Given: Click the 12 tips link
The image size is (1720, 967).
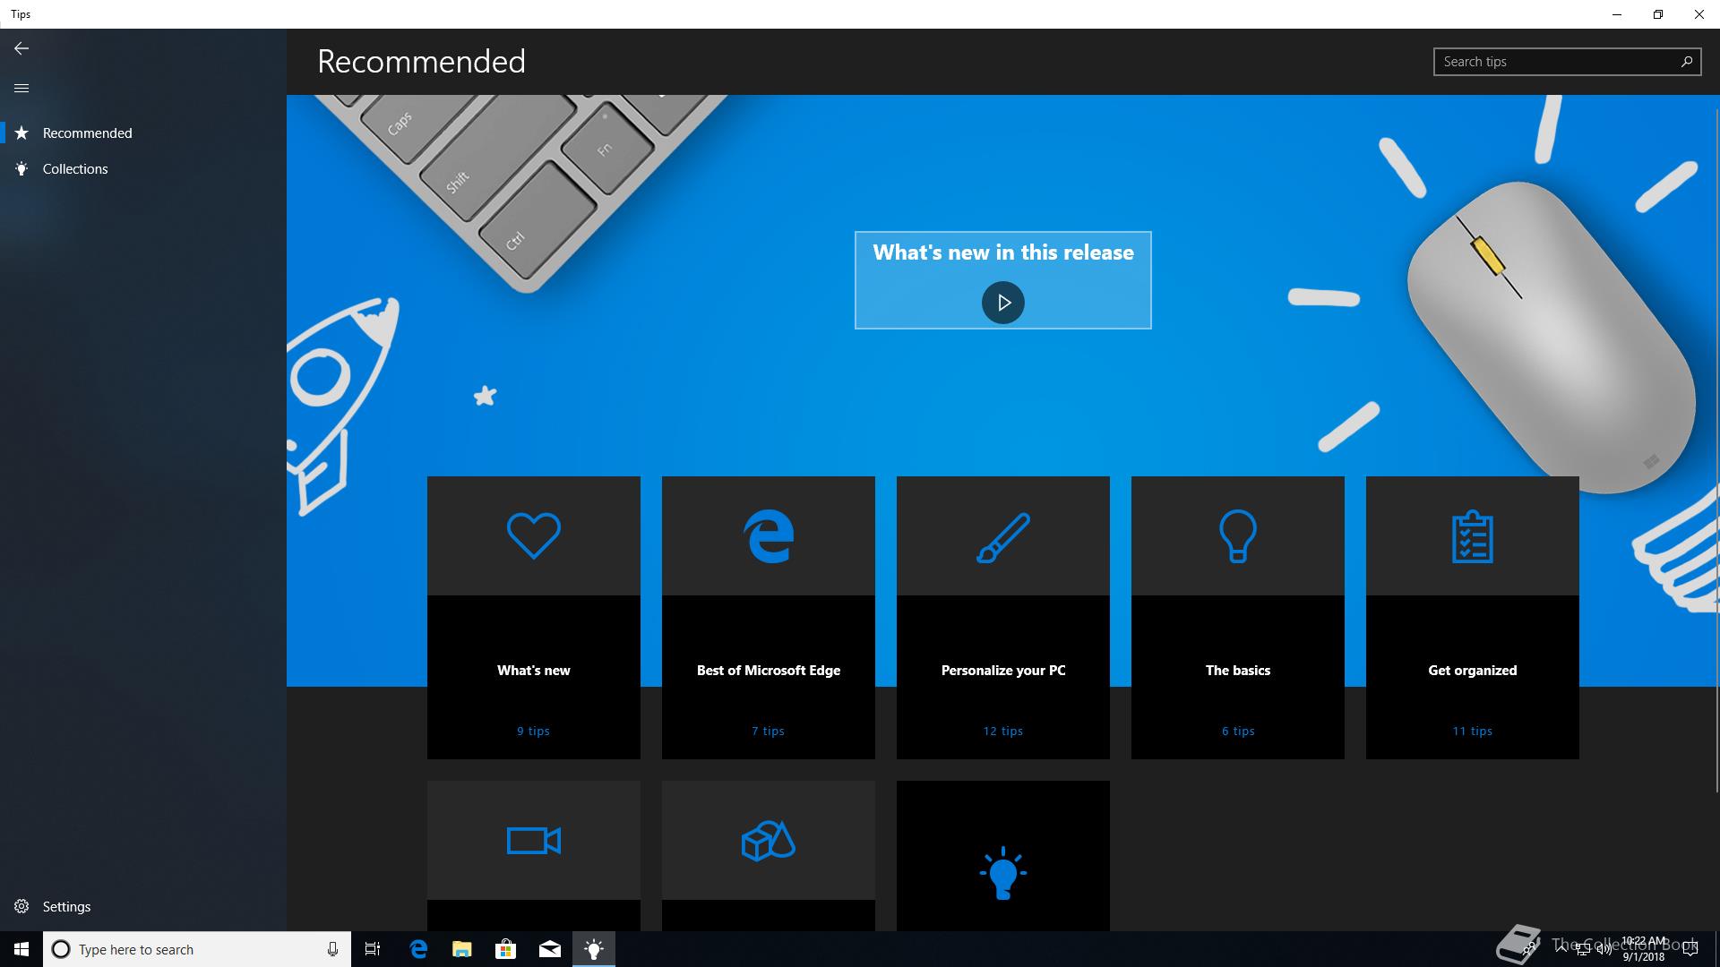Looking at the screenshot, I should (x=1002, y=731).
